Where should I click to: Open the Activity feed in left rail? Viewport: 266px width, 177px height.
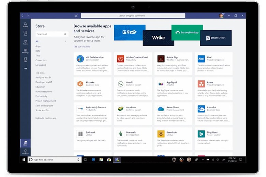point(25,24)
